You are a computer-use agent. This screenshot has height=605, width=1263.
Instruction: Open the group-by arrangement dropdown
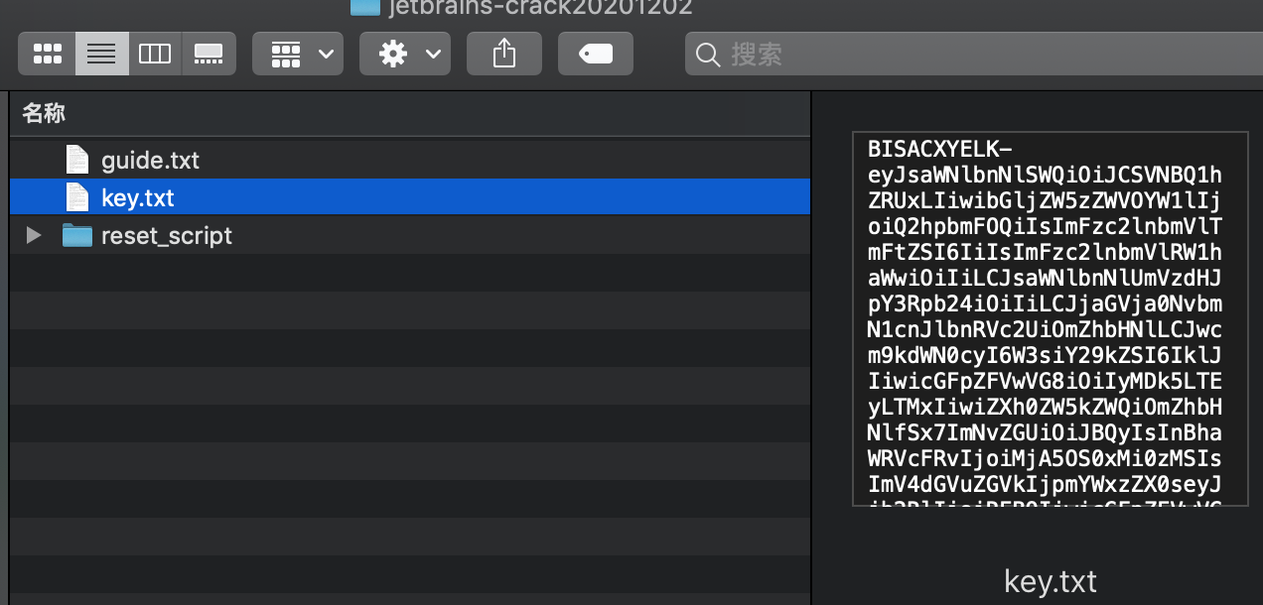click(x=298, y=54)
